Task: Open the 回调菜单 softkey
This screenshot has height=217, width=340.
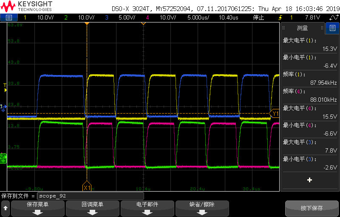Action: click(x=93, y=208)
